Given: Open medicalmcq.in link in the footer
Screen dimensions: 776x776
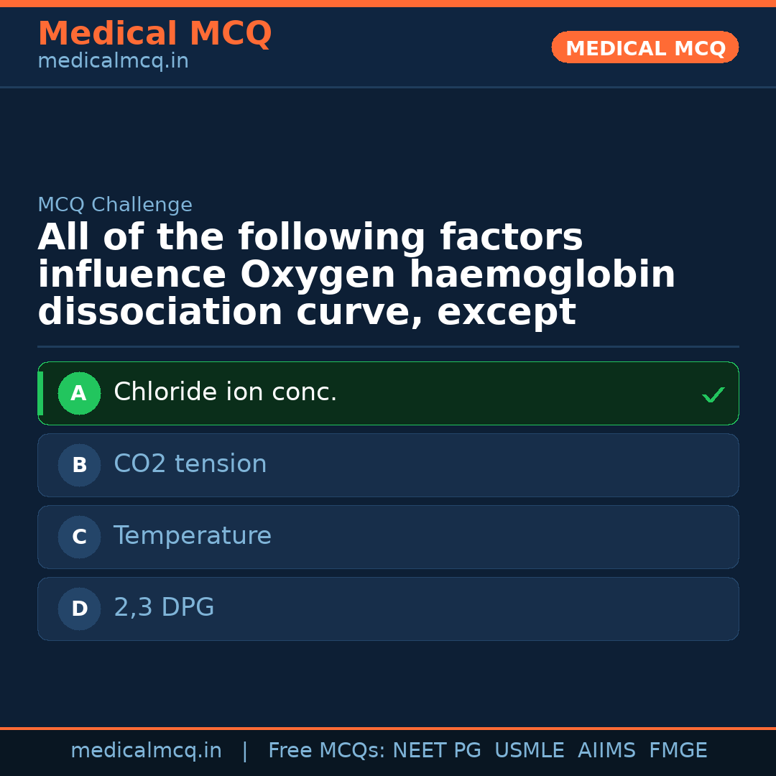Looking at the screenshot, I should 146,751.
